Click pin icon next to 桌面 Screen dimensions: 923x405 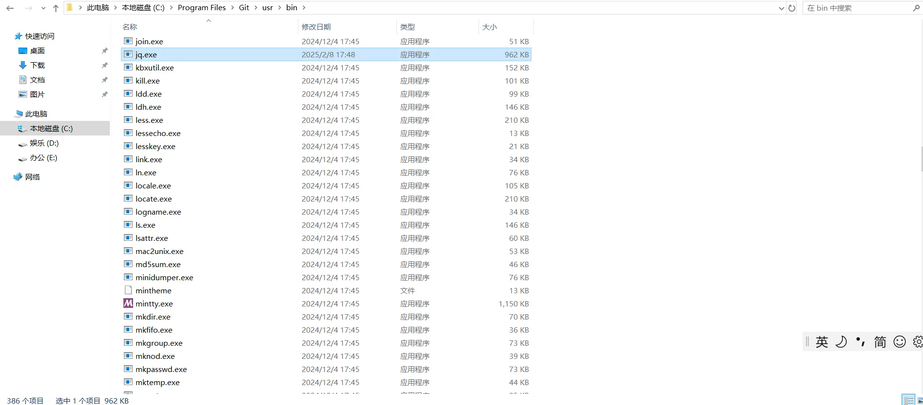click(x=104, y=51)
